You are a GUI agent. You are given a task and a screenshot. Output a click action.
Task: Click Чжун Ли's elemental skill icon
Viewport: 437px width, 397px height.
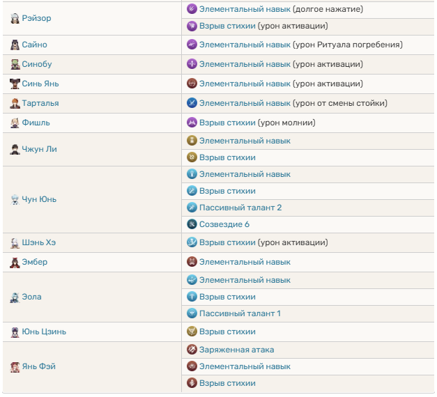click(192, 141)
